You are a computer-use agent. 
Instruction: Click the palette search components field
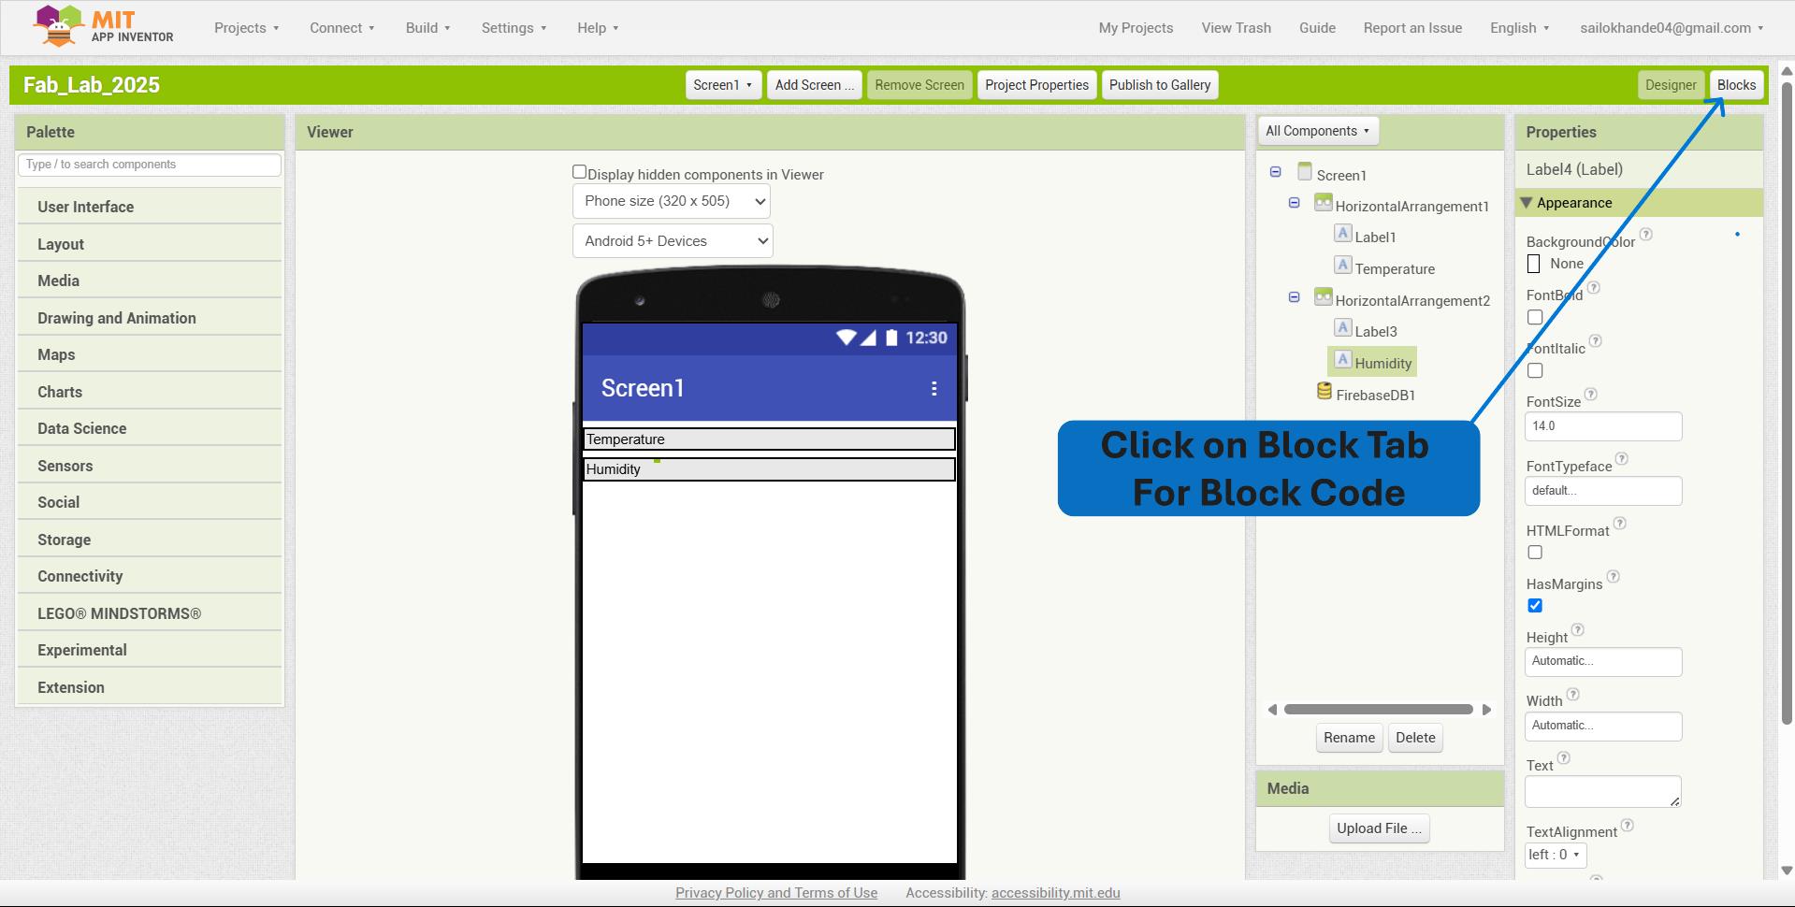click(150, 165)
